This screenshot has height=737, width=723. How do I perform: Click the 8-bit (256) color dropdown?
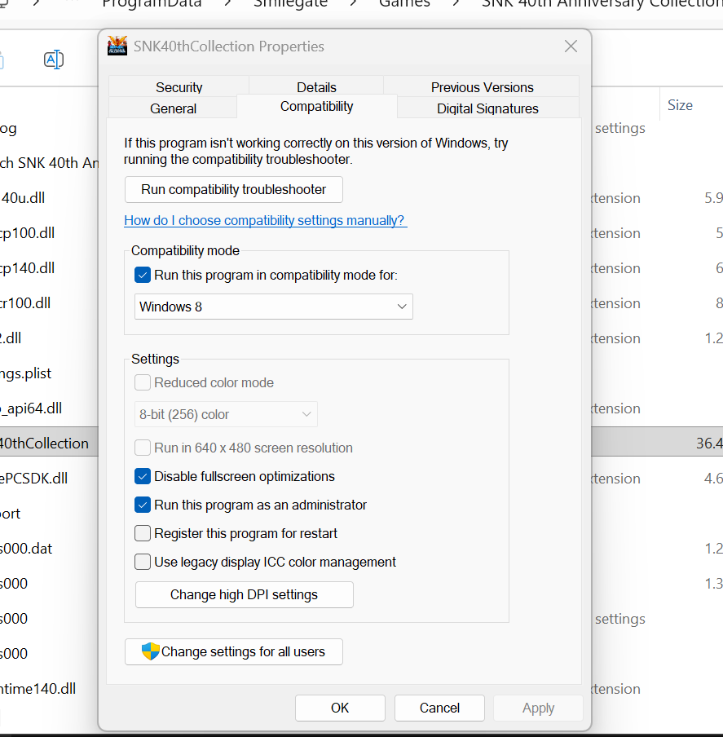pos(225,414)
